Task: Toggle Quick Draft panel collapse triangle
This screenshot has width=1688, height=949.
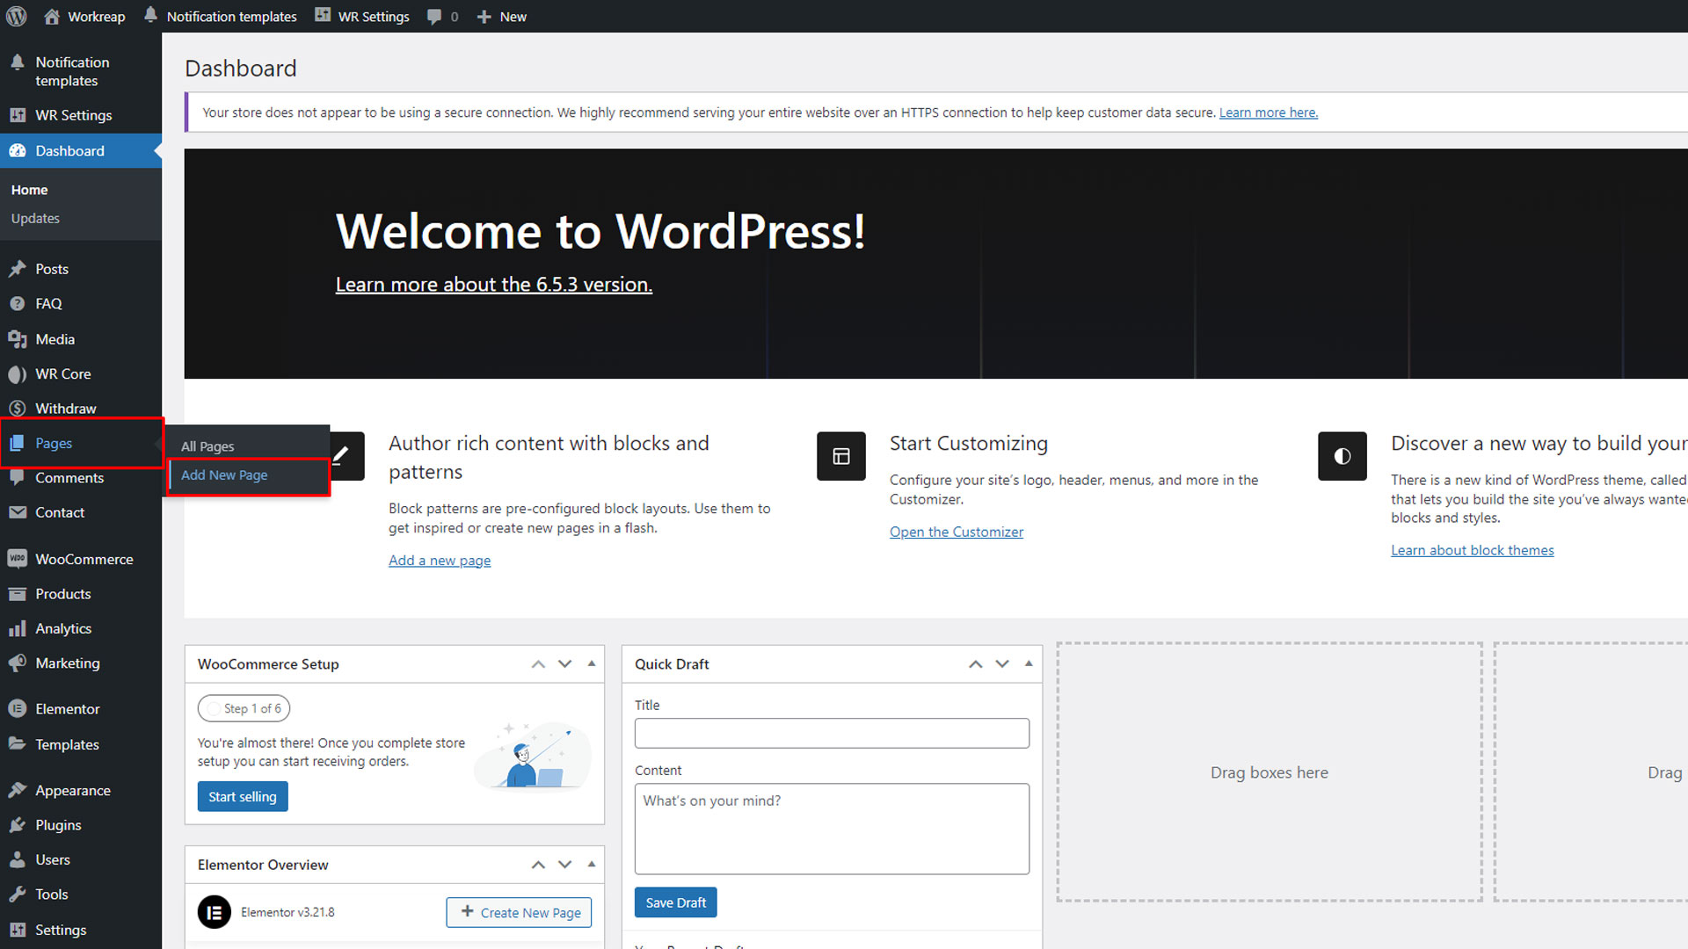Action: (x=1029, y=663)
